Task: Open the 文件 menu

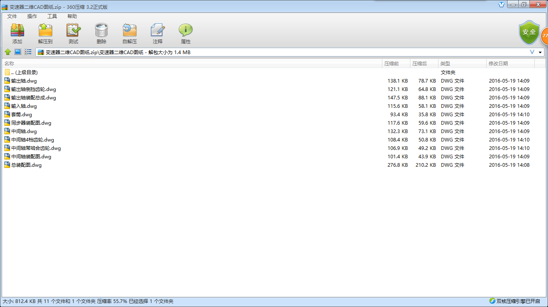Action: coord(12,16)
